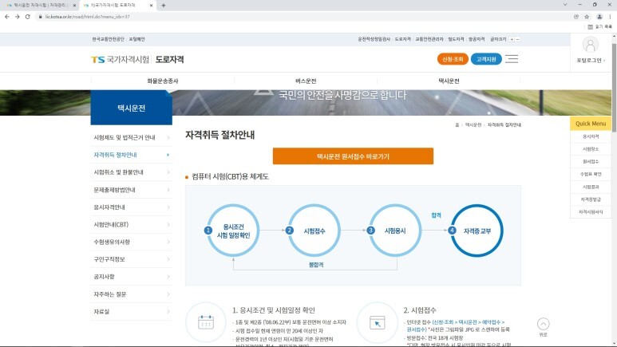Open the reading list icon in bookmarks bar
Screen dimensions: 617x347
(590, 27)
